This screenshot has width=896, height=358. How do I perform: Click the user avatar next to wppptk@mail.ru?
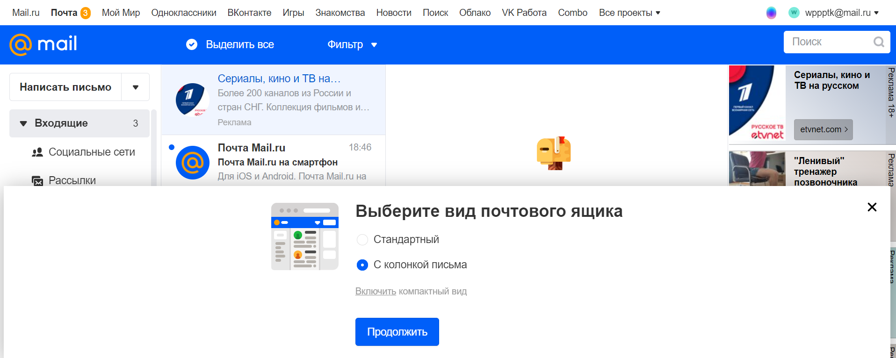coord(794,13)
